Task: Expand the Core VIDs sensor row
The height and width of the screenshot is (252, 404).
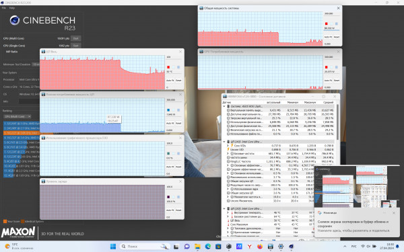Action: pos(228,146)
